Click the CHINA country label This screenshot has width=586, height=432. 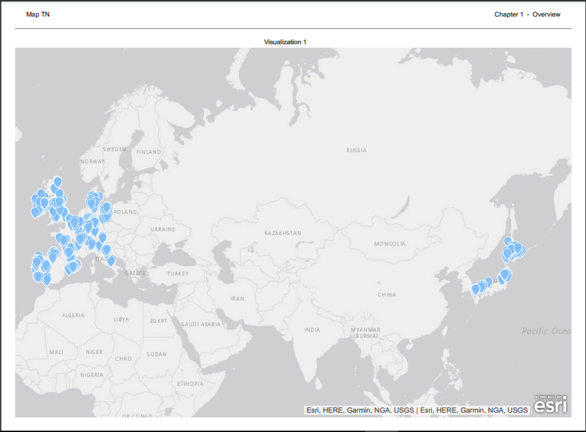(387, 294)
